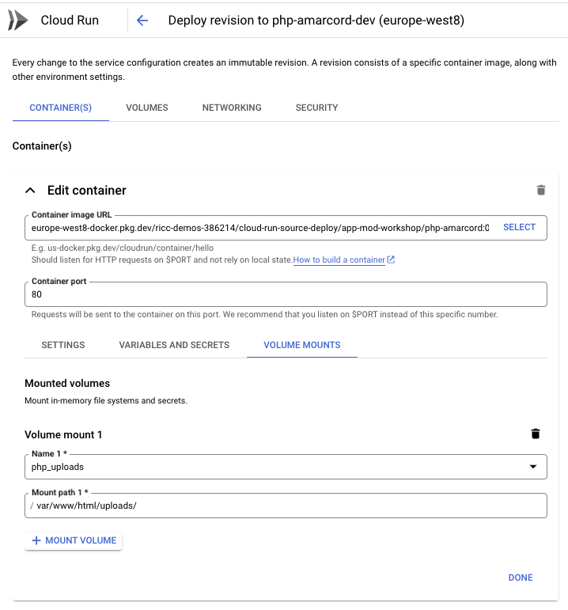The height and width of the screenshot is (610, 568).
Task: Delete the container with the trash icon
Action: (541, 190)
